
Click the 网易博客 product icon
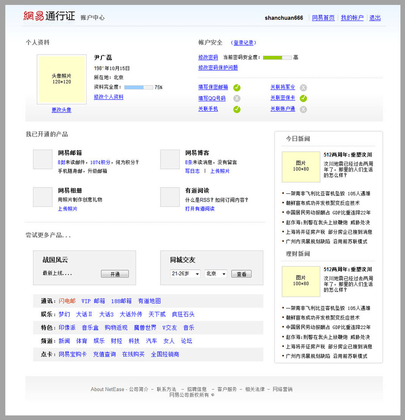(x=170, y=159)
